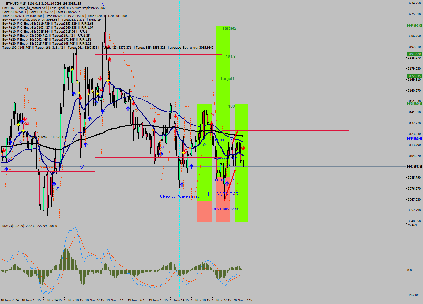Image resolution: width=423 pixels, height=304 pixels.
Task: Click the '19 Nov 06:15' time axis label
Action: click(x=137, y=300)
